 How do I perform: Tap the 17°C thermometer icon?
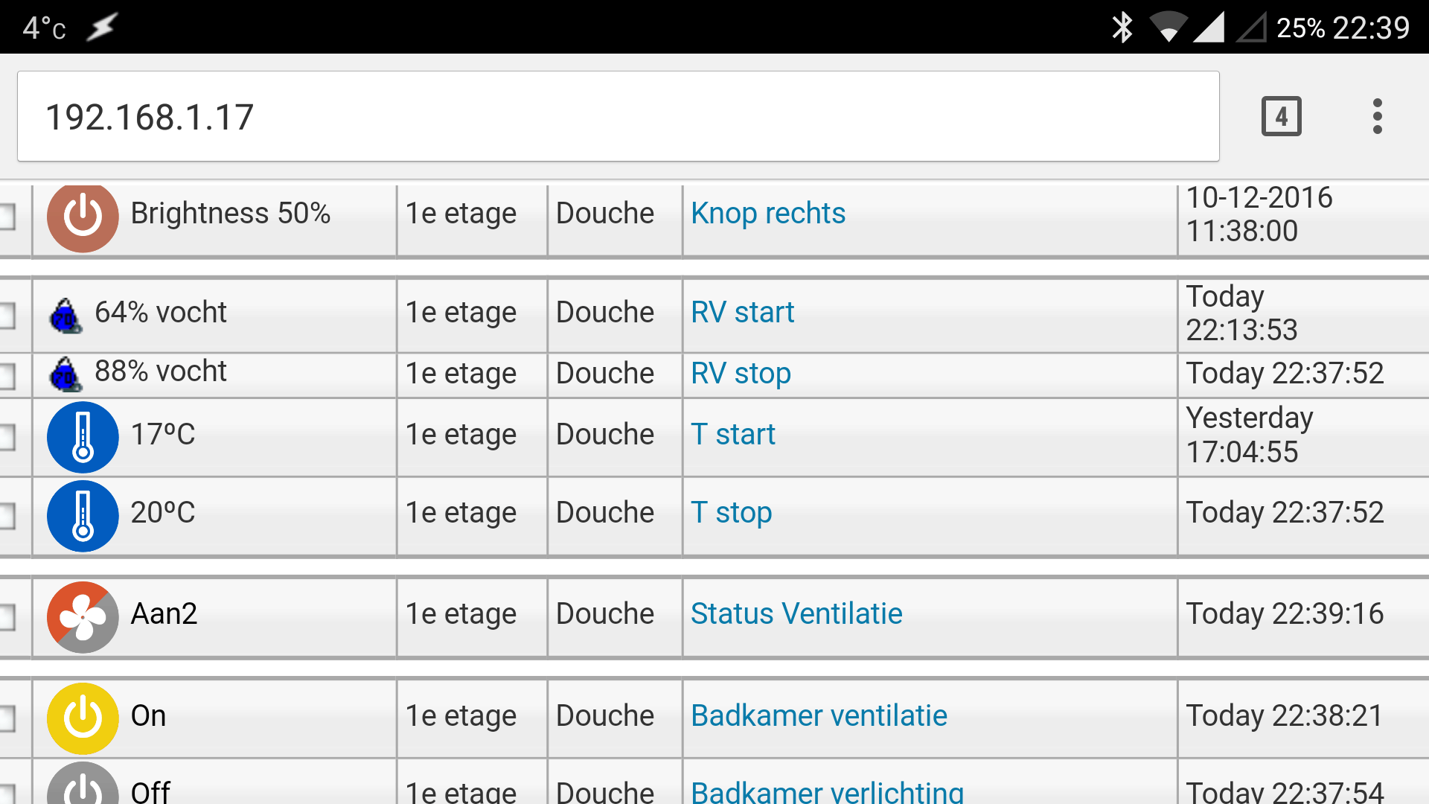click(83, 437)
